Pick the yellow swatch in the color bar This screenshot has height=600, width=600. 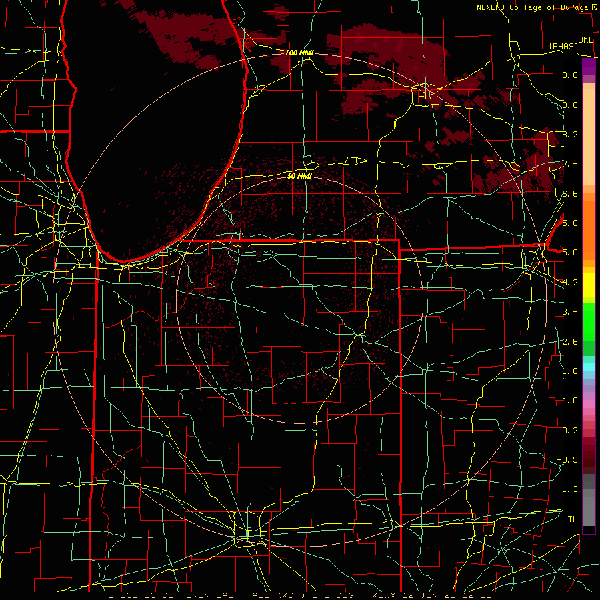click(x=589, y=285)
